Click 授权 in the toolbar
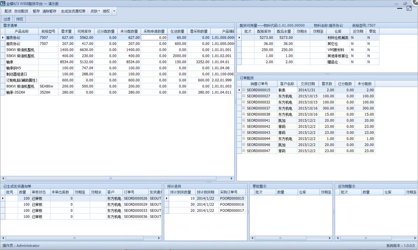Image resolution: width=418 pixels, height=250 pixels. point(106,11)
